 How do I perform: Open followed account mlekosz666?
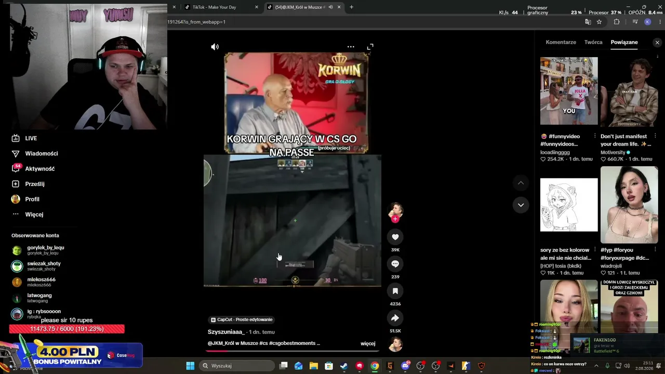coord(34,282)
